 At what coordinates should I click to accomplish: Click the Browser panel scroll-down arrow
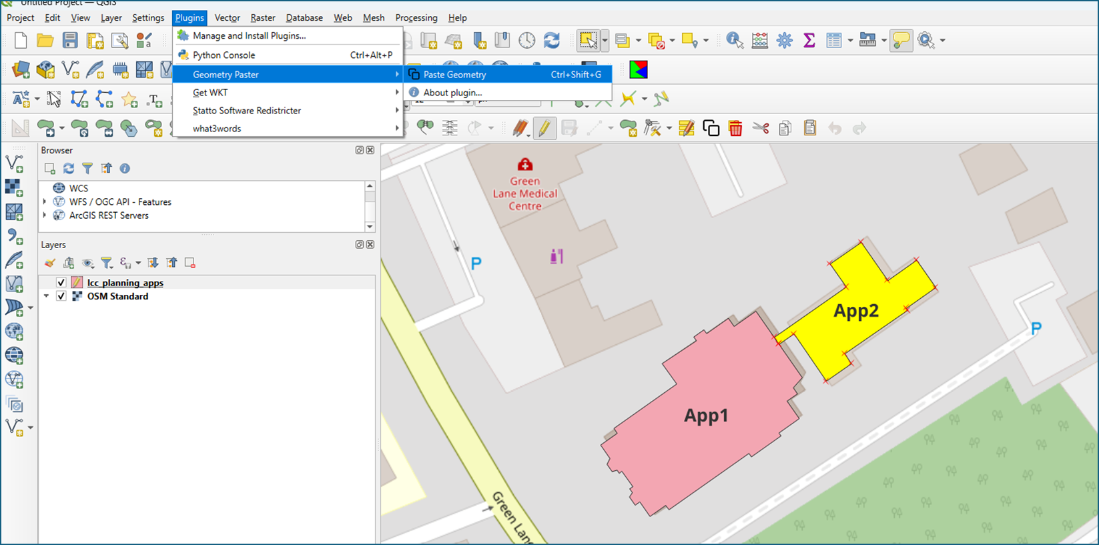[370, 227]
